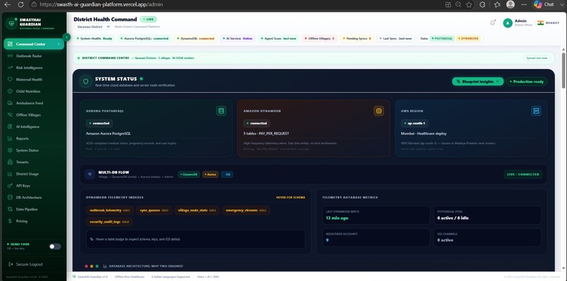Toggle the Demo Tour switch
The image size is (567, 281).
[55, 247]
